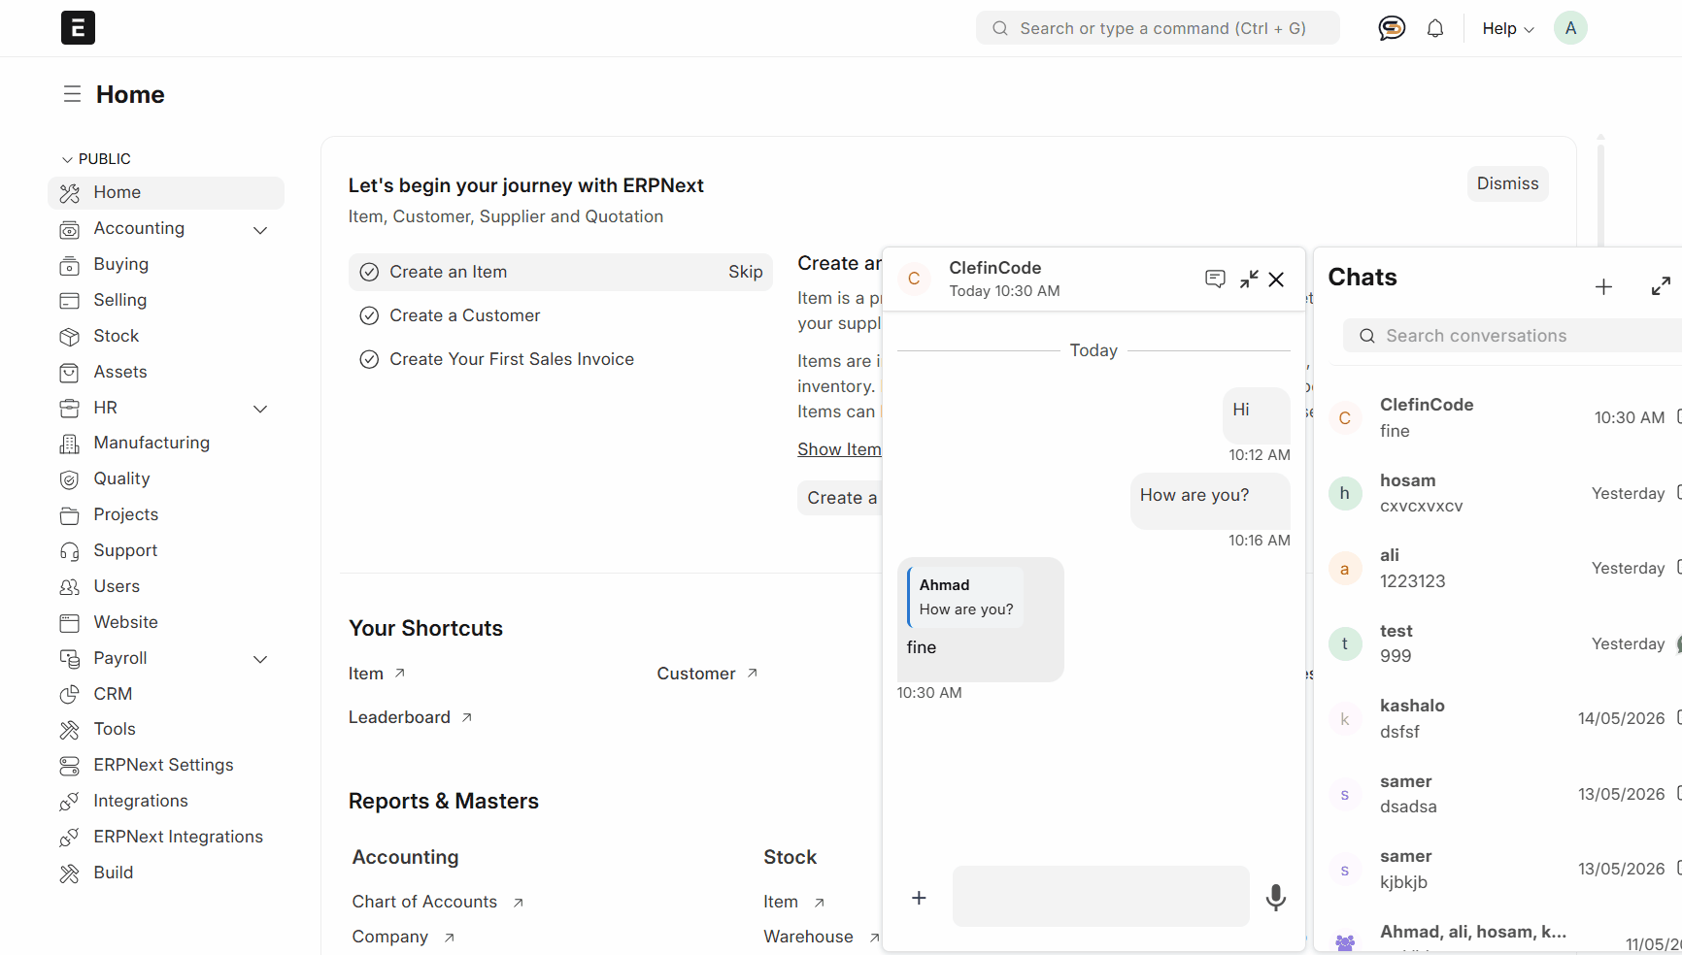Focus the top search command bar
The image size is (1682, 955).
click(x=1158, y=28)
